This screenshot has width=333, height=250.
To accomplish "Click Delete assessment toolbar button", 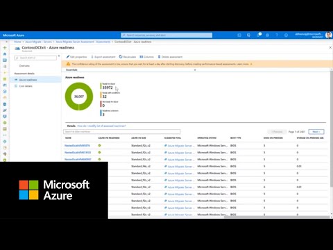I will tap(170, 57).
